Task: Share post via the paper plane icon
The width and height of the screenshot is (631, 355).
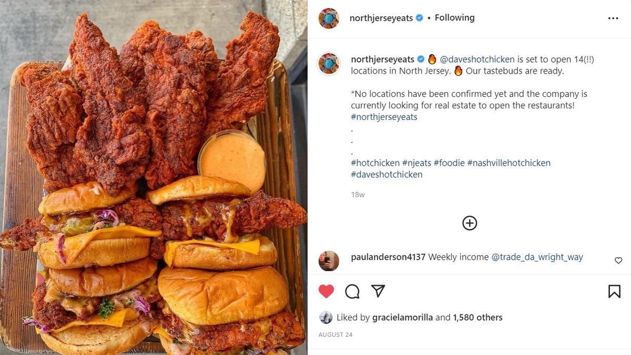Action: point(378,291)
